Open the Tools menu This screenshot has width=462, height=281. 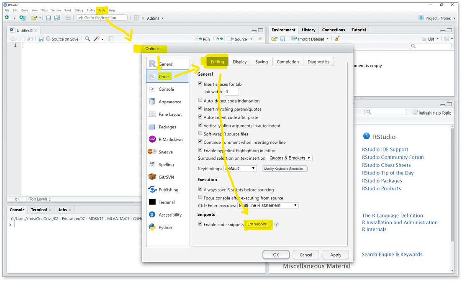point(102,10)
